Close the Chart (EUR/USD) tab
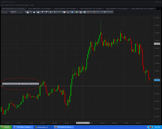The height and width of the screenshot is (129, 162). (x=26, y=9)
